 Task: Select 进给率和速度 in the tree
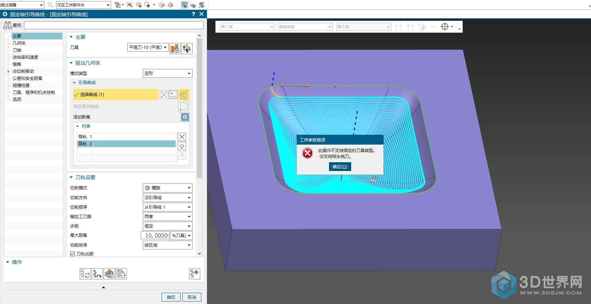click(25, 57)
